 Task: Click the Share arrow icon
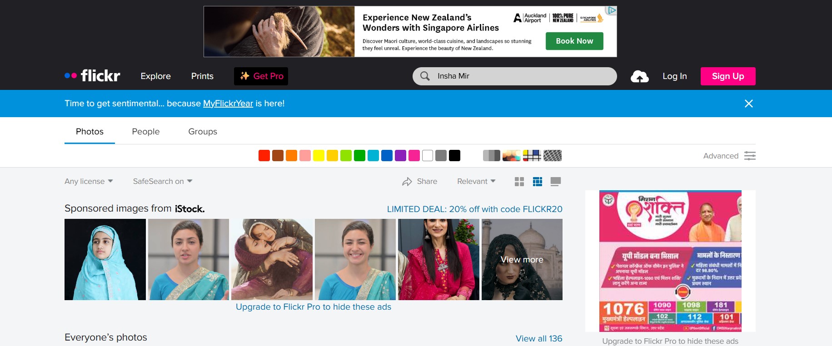click(x=407, y=182)
